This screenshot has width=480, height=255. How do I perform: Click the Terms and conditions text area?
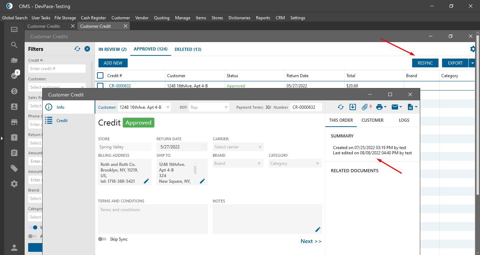(x=153, y=219)
